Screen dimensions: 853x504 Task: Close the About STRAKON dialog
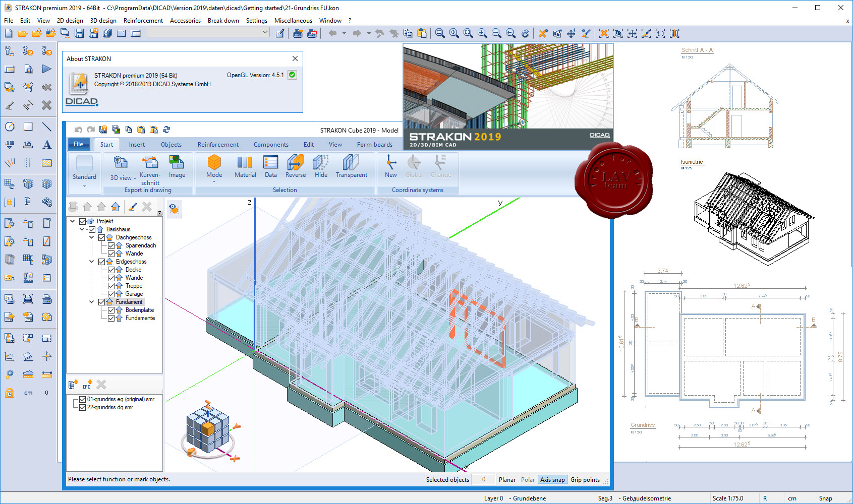pyautogui.click(x=295, y=58)
